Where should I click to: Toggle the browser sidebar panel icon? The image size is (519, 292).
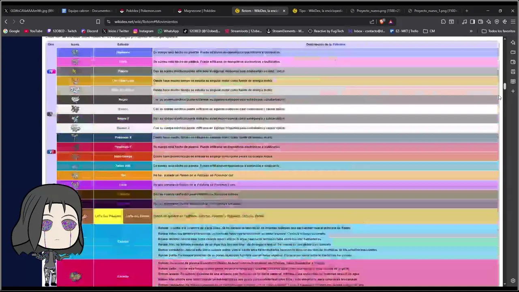point(472,21)
